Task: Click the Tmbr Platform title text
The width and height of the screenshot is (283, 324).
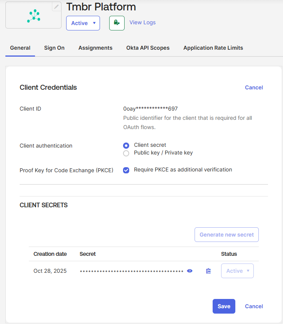Action: click(x=101, y=7)
